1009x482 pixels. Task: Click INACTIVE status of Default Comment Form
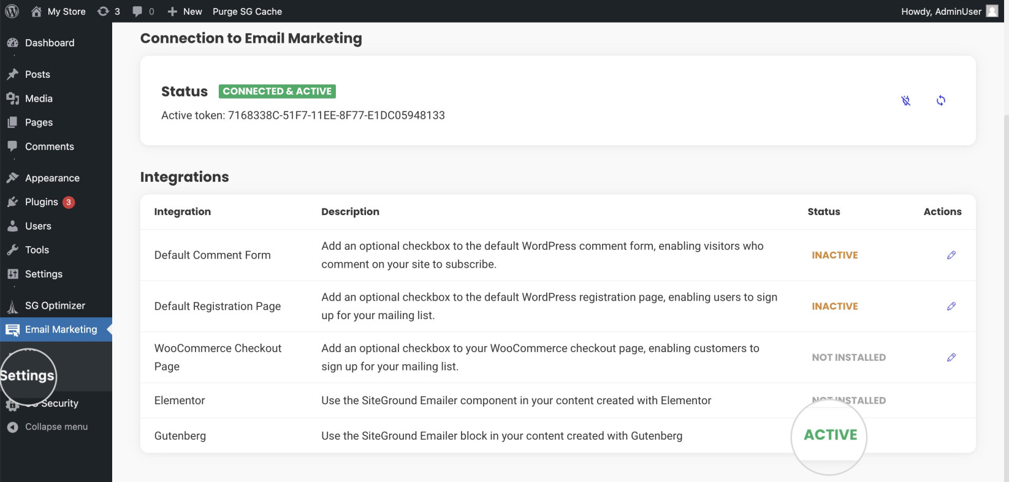(x=835, y=255)
